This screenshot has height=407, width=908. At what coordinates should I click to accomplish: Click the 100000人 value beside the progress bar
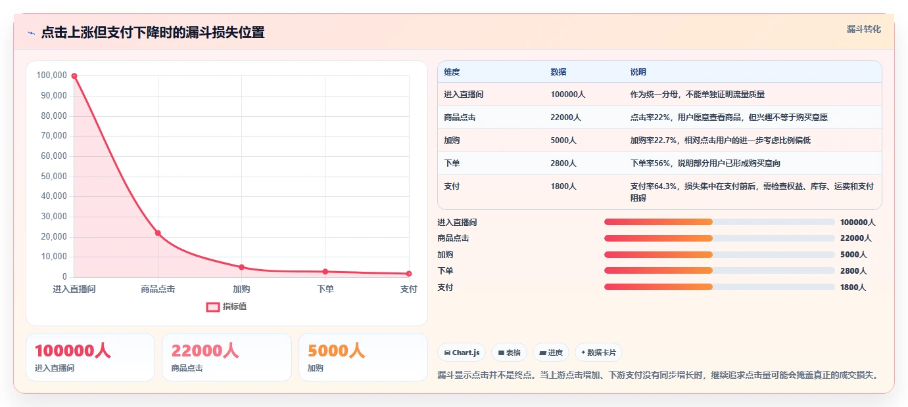pos(857,223)
